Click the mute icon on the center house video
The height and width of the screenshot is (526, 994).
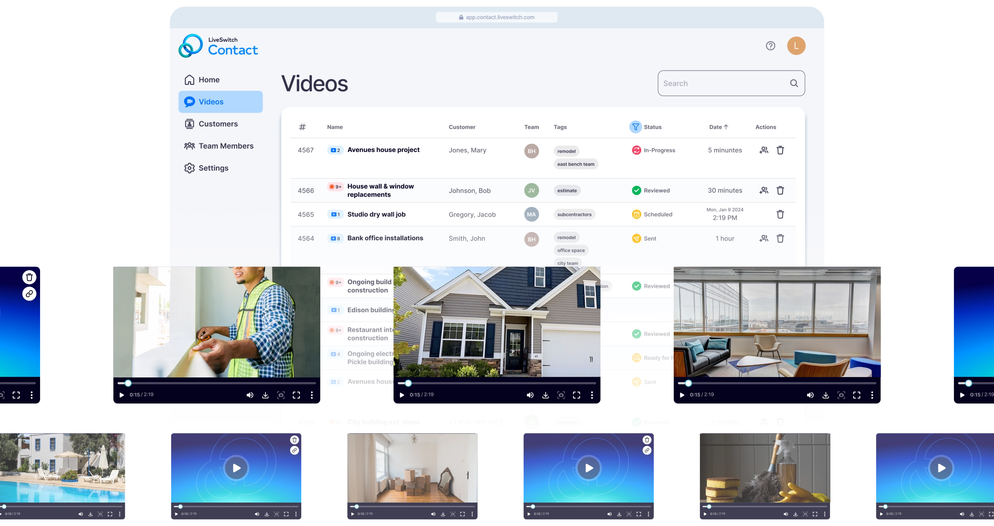click(530, 394)
